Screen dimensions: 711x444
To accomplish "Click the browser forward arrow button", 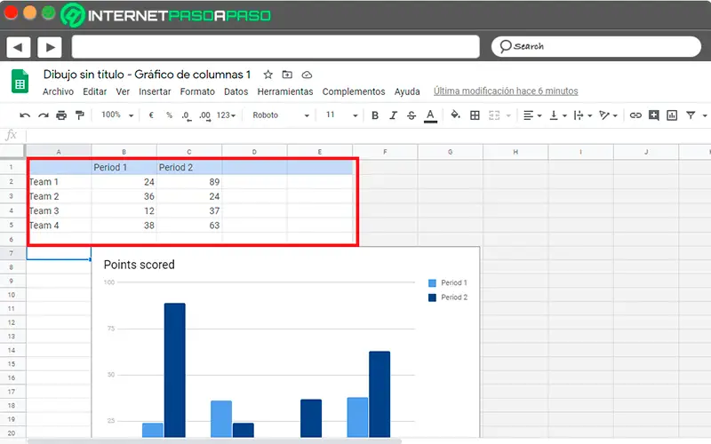I will click(x=50, y=47).
